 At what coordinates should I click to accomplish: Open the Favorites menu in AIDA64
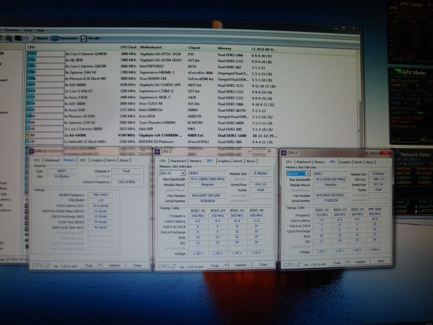click(12, 30)
